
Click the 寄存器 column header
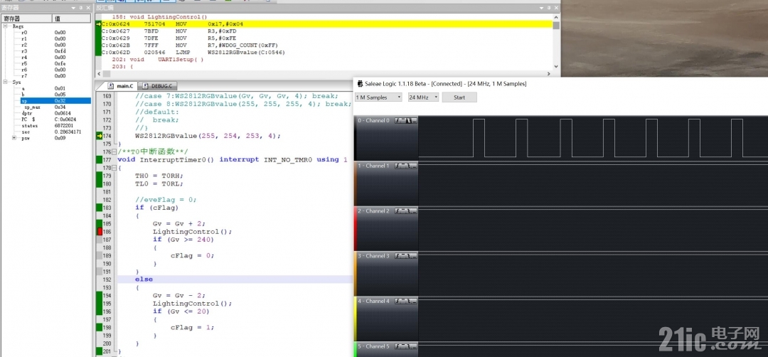pyautogui.click(x=26, y=18)
